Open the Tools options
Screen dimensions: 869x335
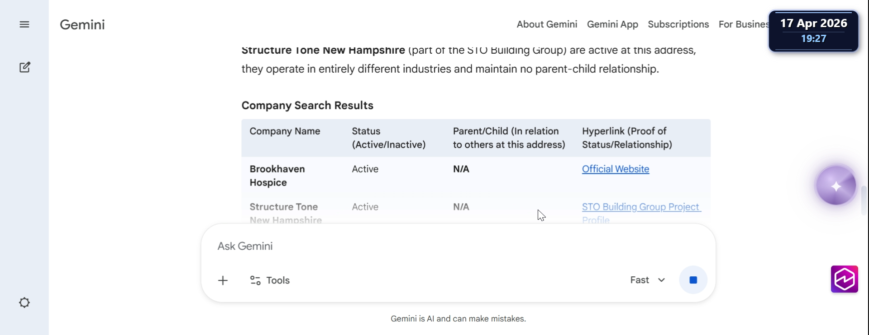click(270, 280)
